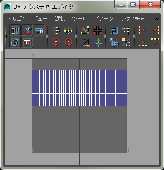The image size is (164, 170).
Task: Pick the UV Smudge tool icon
Action: (x=15, y=42)
